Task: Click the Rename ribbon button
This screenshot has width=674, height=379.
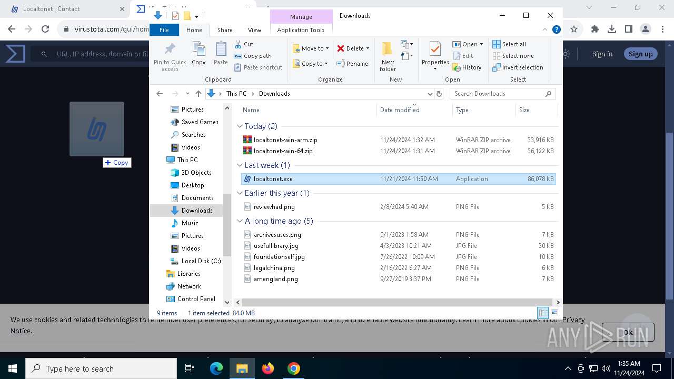Action: [352, 64]
